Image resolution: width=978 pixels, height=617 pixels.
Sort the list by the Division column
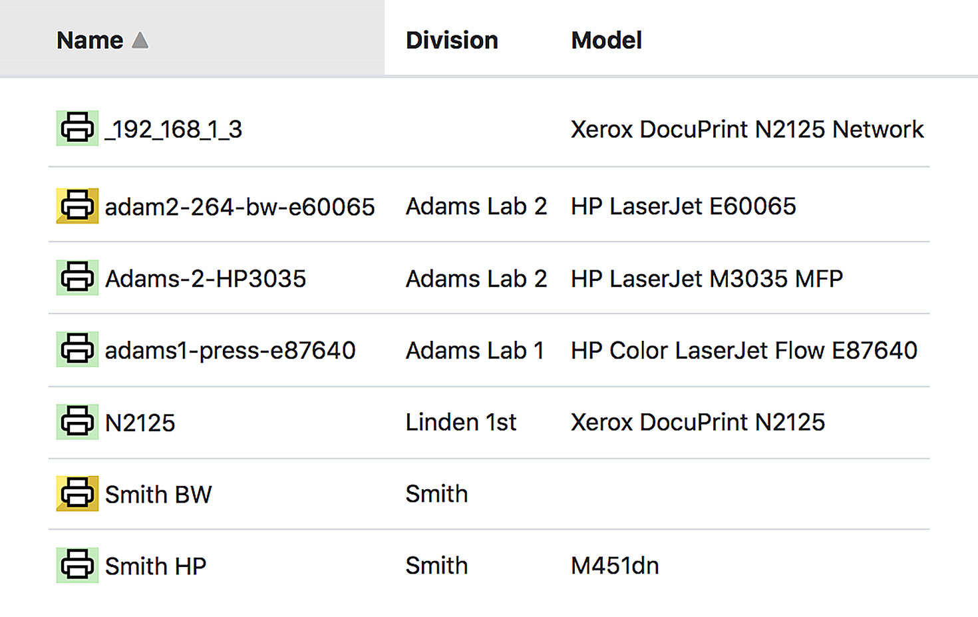point(452,41)
